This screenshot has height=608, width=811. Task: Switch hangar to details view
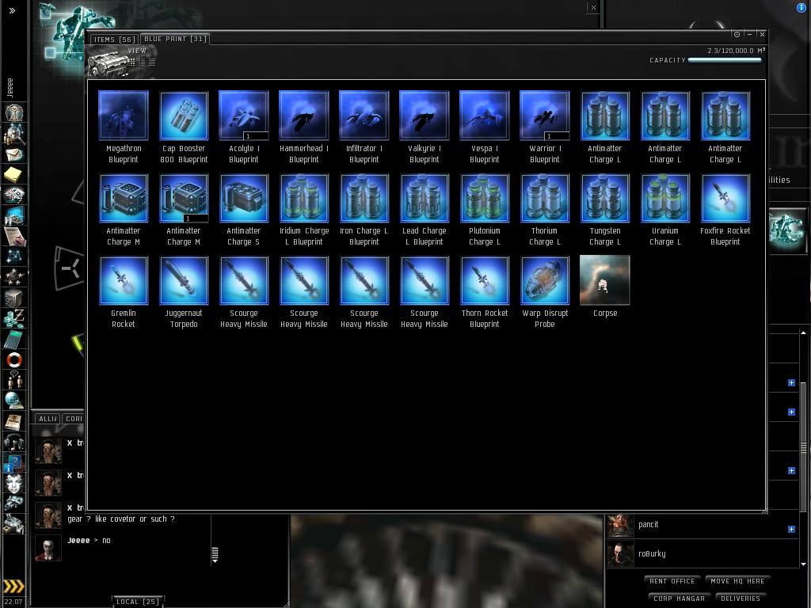pos(143,62)
